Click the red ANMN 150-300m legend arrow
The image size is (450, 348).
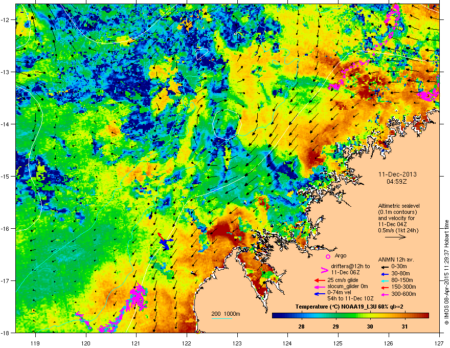(385, 287)
